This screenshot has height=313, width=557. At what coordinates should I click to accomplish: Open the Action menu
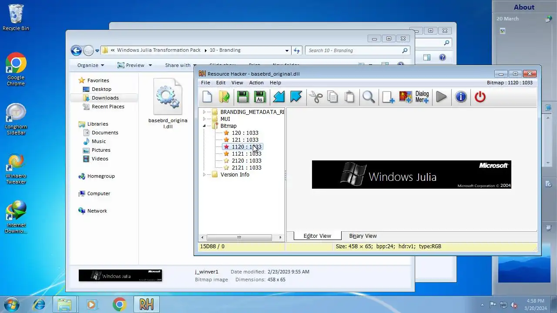tap(256, 83)
